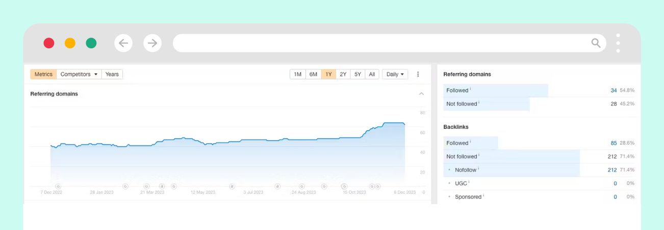Set chart range to 2Y
Viewport: 664px width, 230px height.
pyautogui.click(x=343, y=74)
